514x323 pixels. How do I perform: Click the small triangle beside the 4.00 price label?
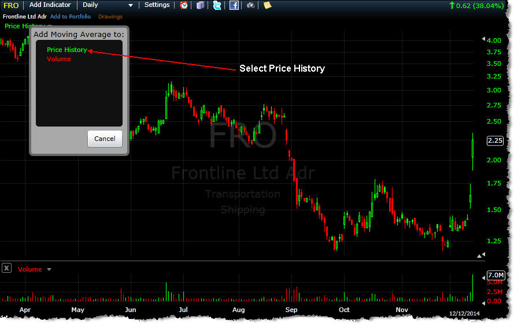coord(483,39)
